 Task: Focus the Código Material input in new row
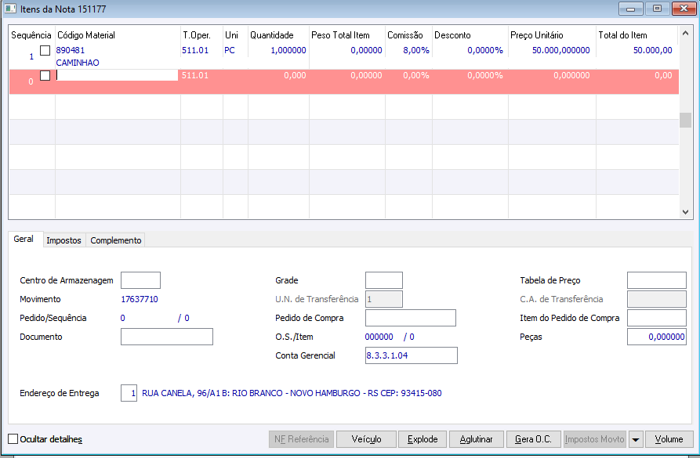click(117, 75)
